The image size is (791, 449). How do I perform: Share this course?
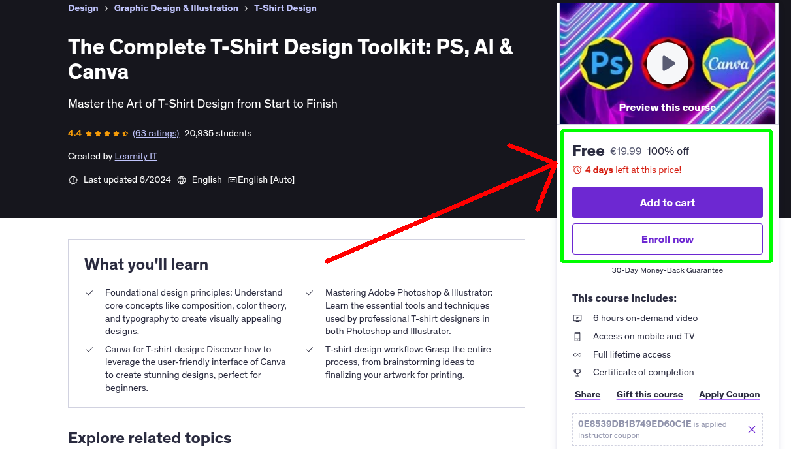tap(588, 395)
